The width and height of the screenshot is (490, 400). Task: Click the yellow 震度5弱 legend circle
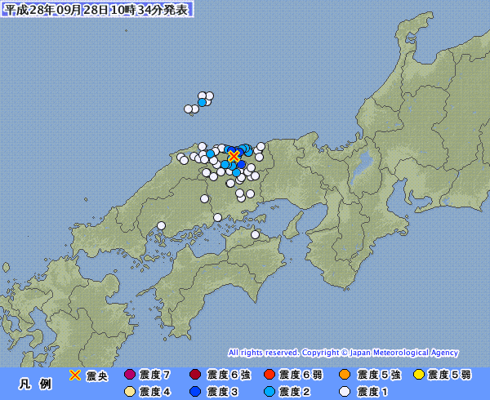click(x=419, y=375)
